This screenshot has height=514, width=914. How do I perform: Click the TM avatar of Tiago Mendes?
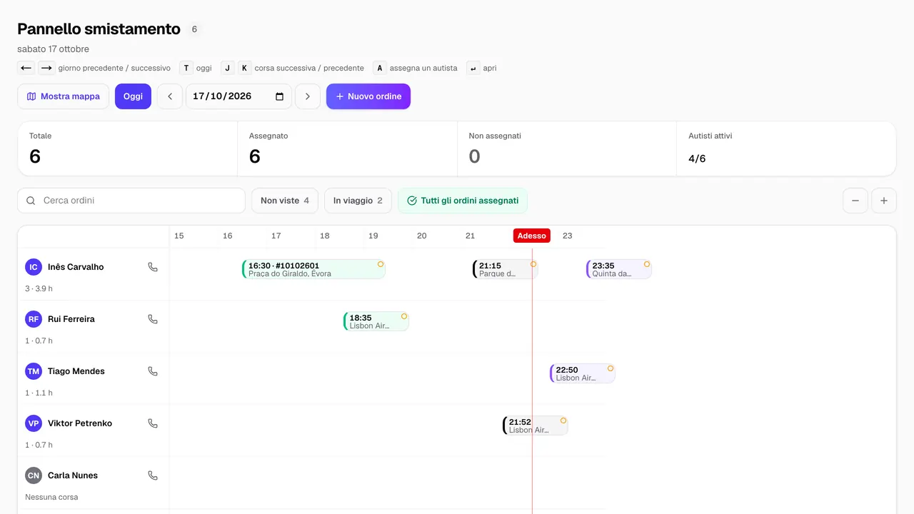(x=34, y=371)
